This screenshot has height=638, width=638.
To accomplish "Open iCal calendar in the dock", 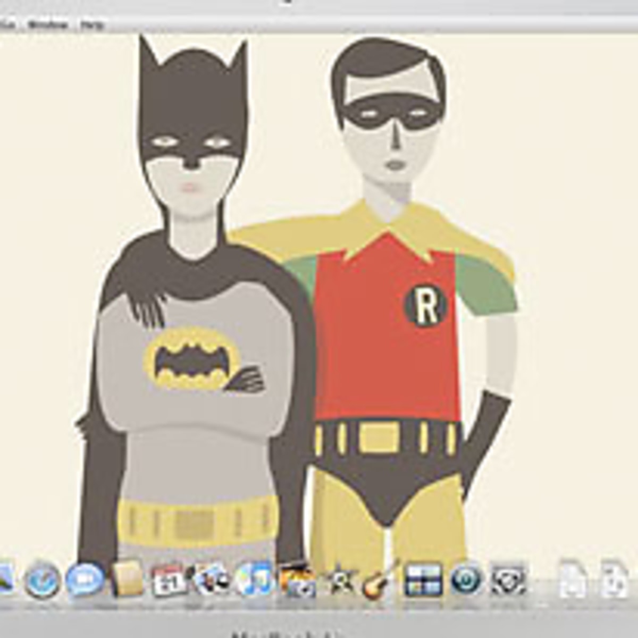I will coord(169,581).
